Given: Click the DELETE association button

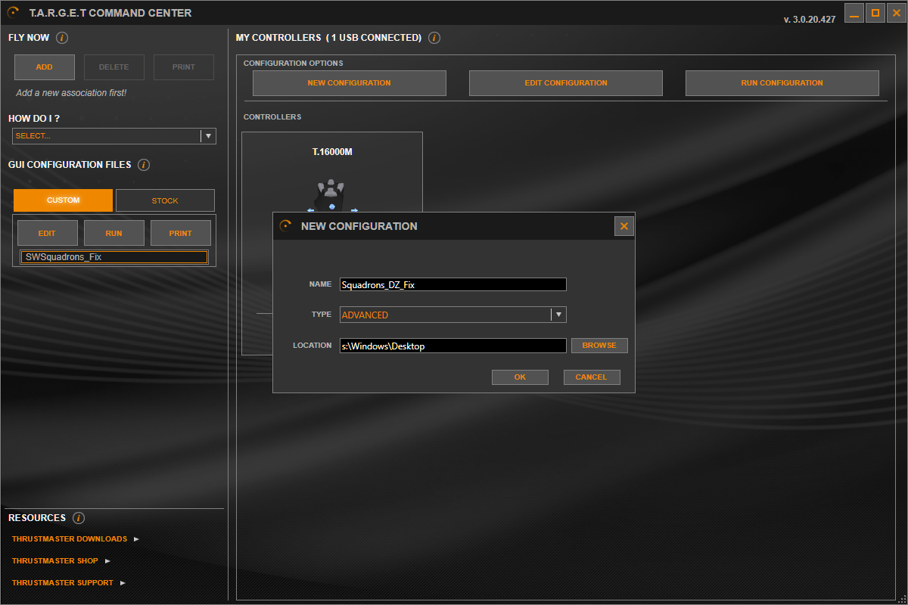Looking at the screenshot, I should click(x=114, y=67).
